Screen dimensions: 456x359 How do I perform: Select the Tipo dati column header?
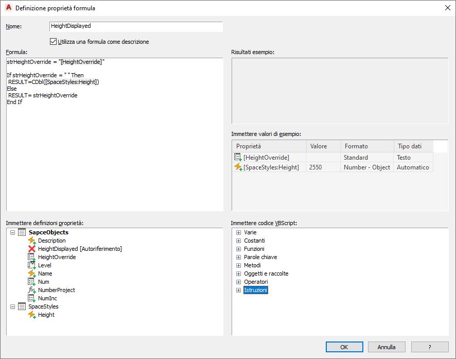[414, 146]
